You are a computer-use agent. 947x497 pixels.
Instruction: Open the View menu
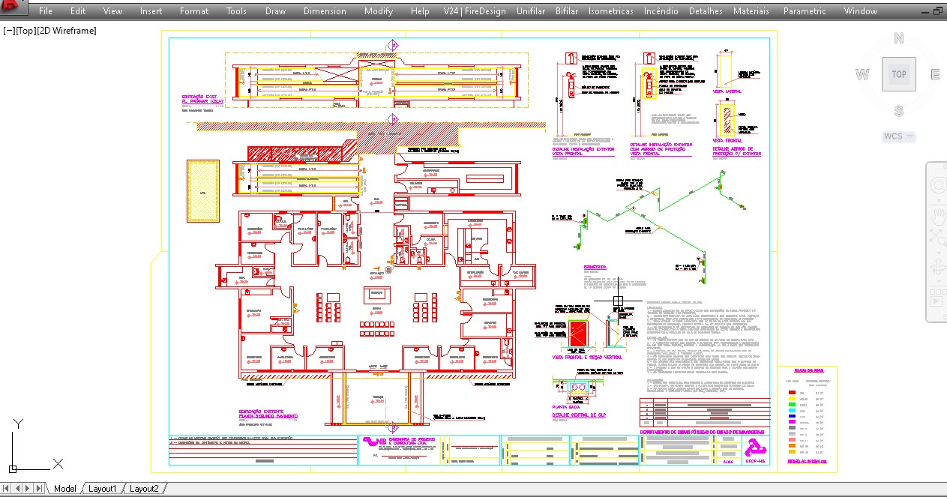tap(112, 11)
